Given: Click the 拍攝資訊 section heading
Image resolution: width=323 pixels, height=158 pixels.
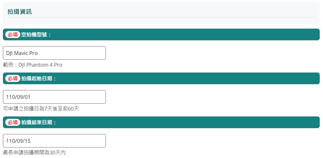Looking at the screenshot, I should (x=19, y=12).
